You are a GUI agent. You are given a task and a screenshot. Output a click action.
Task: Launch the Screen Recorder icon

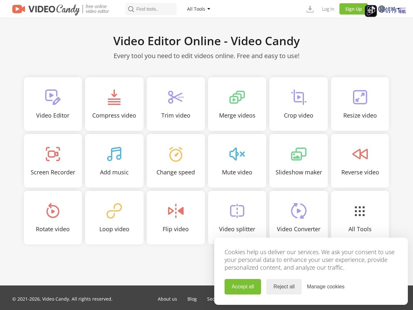pyautogui.click(x=53, y=154)
